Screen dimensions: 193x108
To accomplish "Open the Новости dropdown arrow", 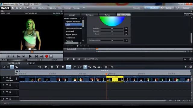I will (142, 8).
